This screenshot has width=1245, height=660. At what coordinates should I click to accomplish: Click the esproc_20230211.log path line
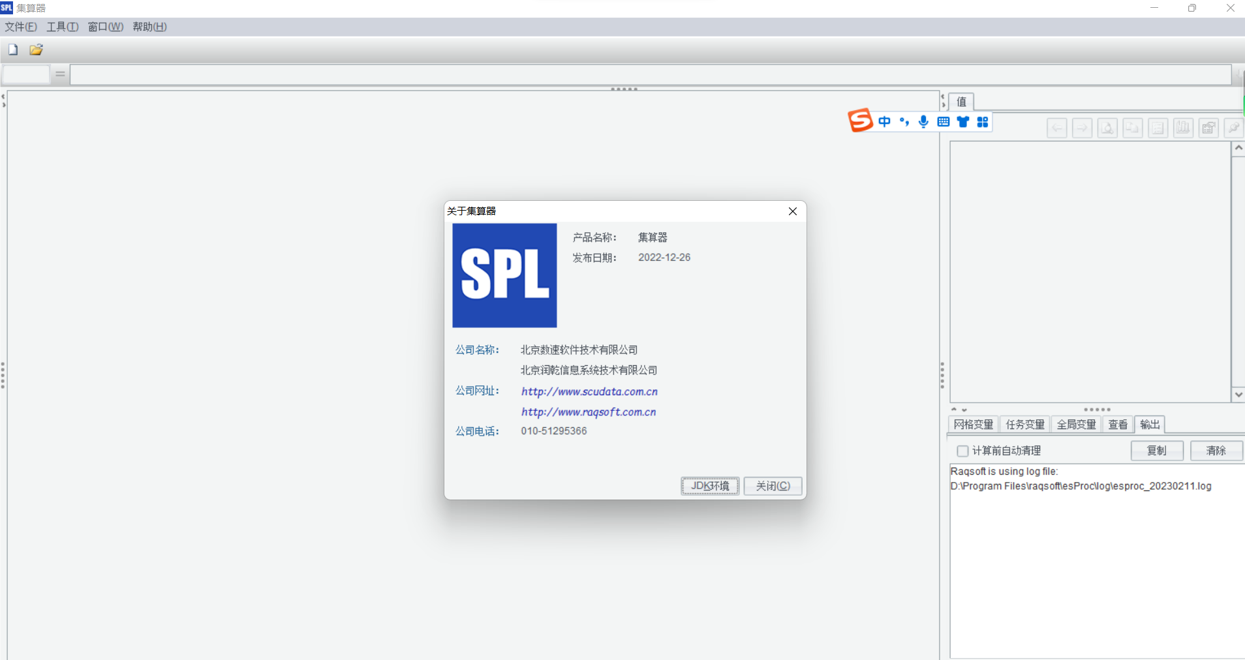[1081, 486]
